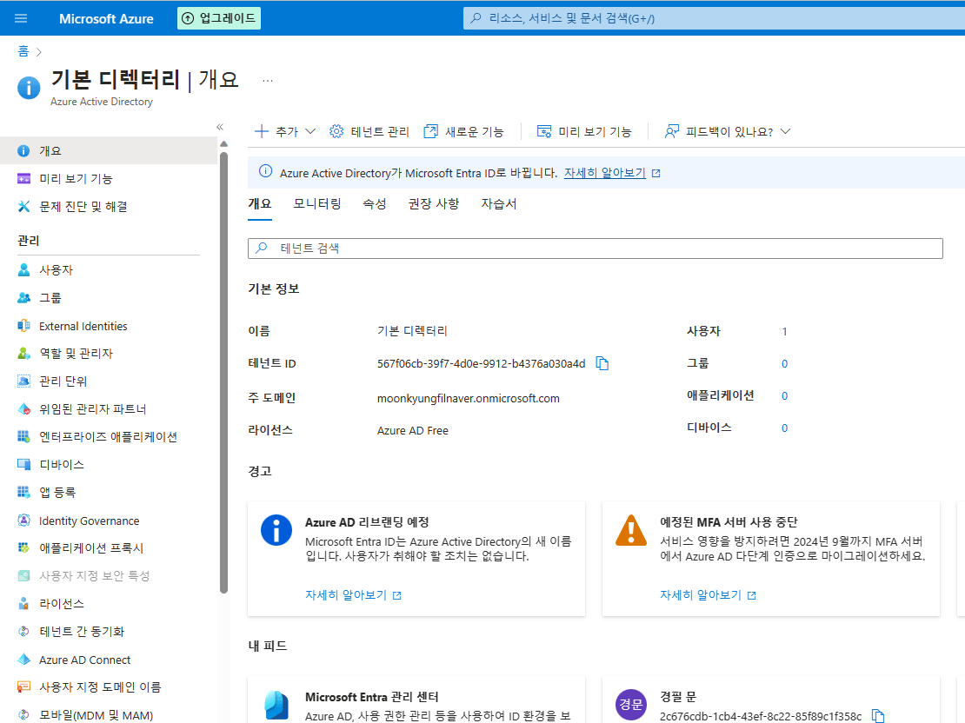Copy the 테넌트 ID with copy icon
Screen dimensions: 965x723
[x=602, y=363]
